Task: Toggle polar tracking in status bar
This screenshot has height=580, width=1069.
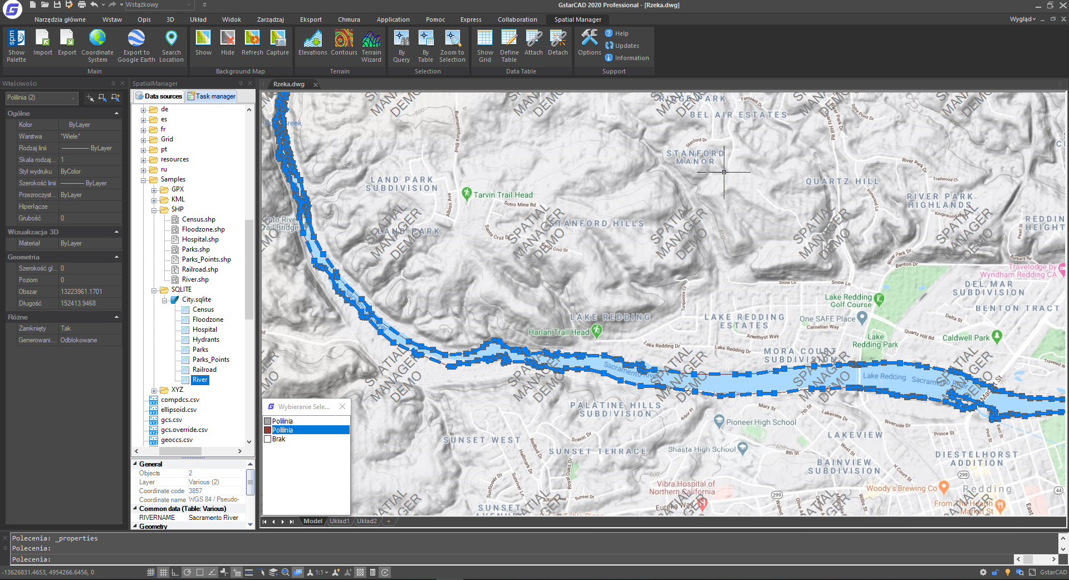Action: coord(187,572)
